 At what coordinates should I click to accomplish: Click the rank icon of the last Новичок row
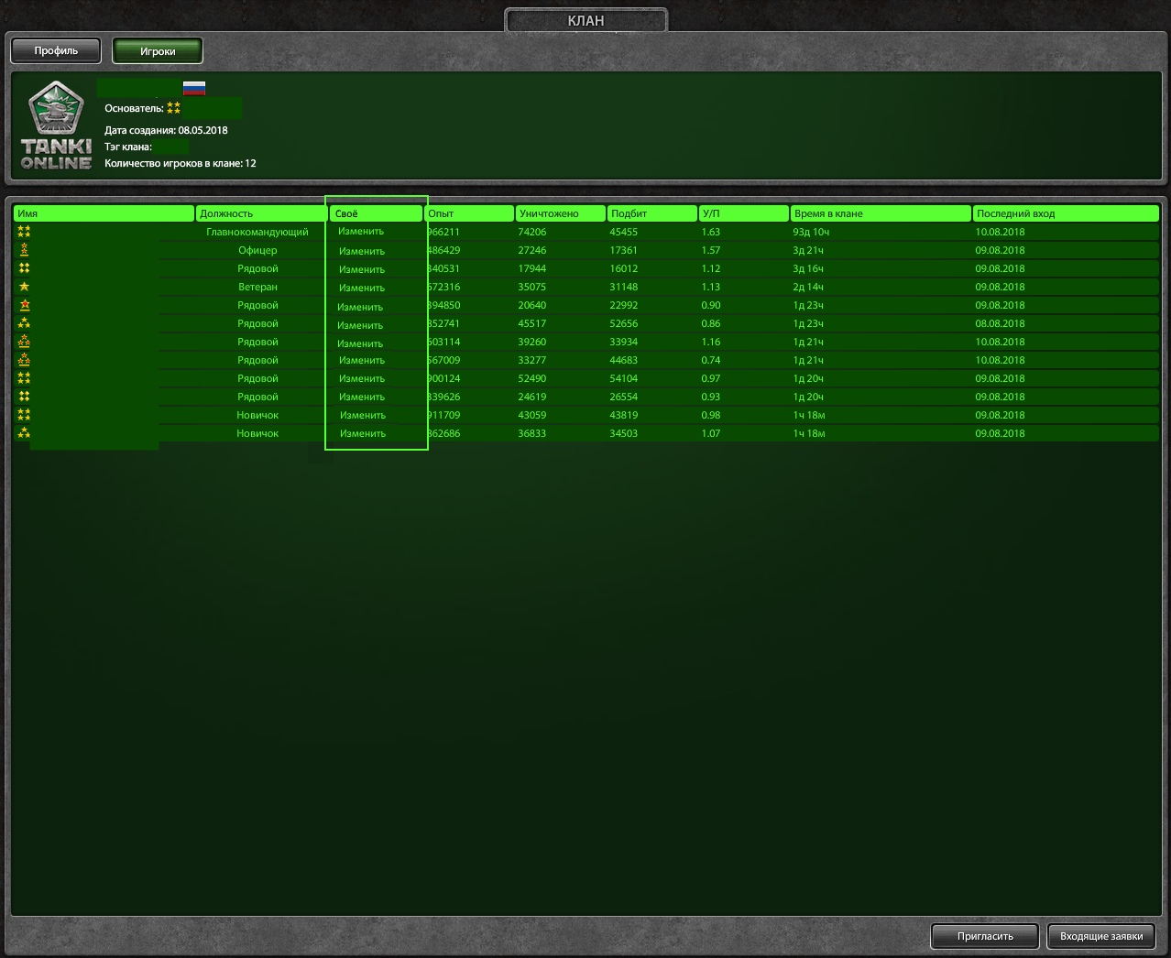pyautogui.click(x=24, y=433)
